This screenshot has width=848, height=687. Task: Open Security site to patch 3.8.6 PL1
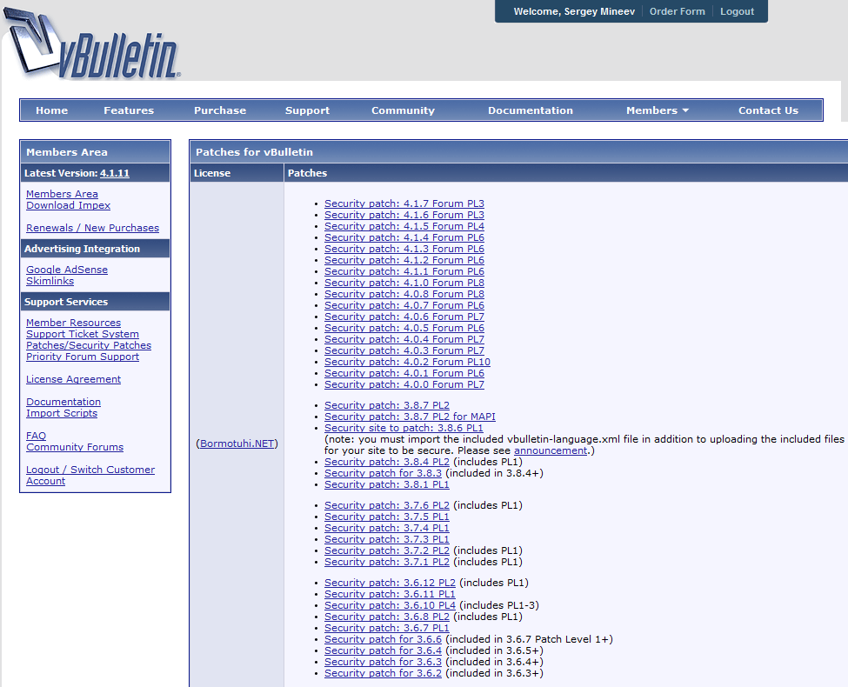pyautogui.click(x=404, y=429)
